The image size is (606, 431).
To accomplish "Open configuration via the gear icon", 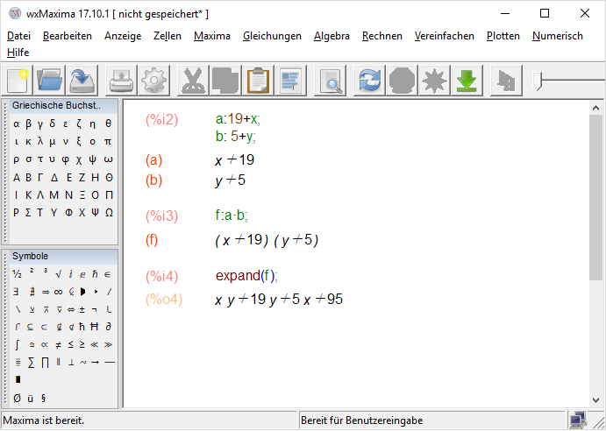I will [153, 81].
